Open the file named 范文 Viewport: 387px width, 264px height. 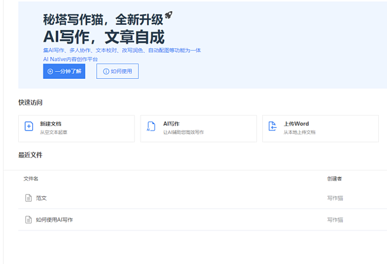click(x=41, y=198)
